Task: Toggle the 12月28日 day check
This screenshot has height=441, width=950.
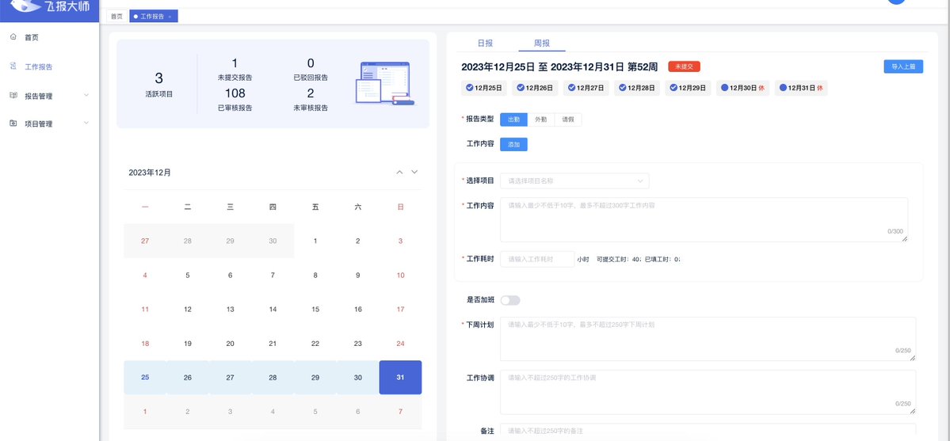Action: click(622, 88)
